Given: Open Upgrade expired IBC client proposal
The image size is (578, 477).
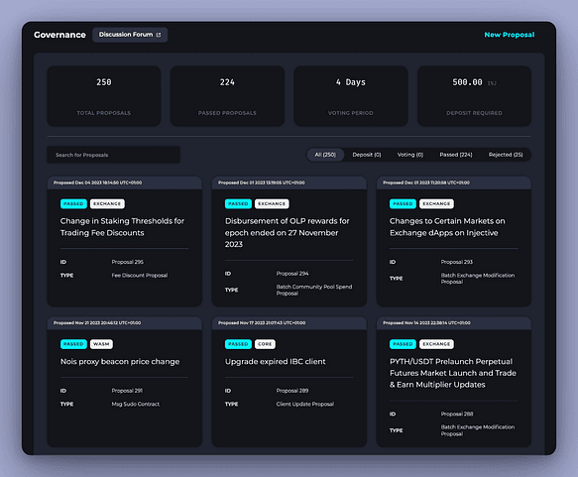Looking at the screenshot, I should (x=289, y=382).
